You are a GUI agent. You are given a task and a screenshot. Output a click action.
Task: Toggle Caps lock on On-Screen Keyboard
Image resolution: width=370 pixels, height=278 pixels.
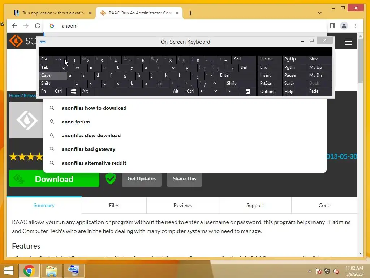pyautogui.click(x=53, y=75)
